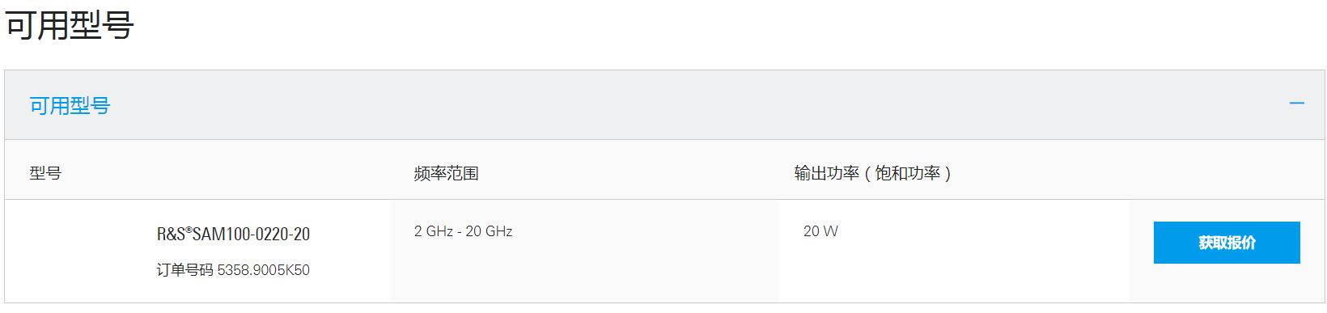Click the dash between 2 GHz and 20 GHz
1327x313 pixels.
tap(459, 232)
